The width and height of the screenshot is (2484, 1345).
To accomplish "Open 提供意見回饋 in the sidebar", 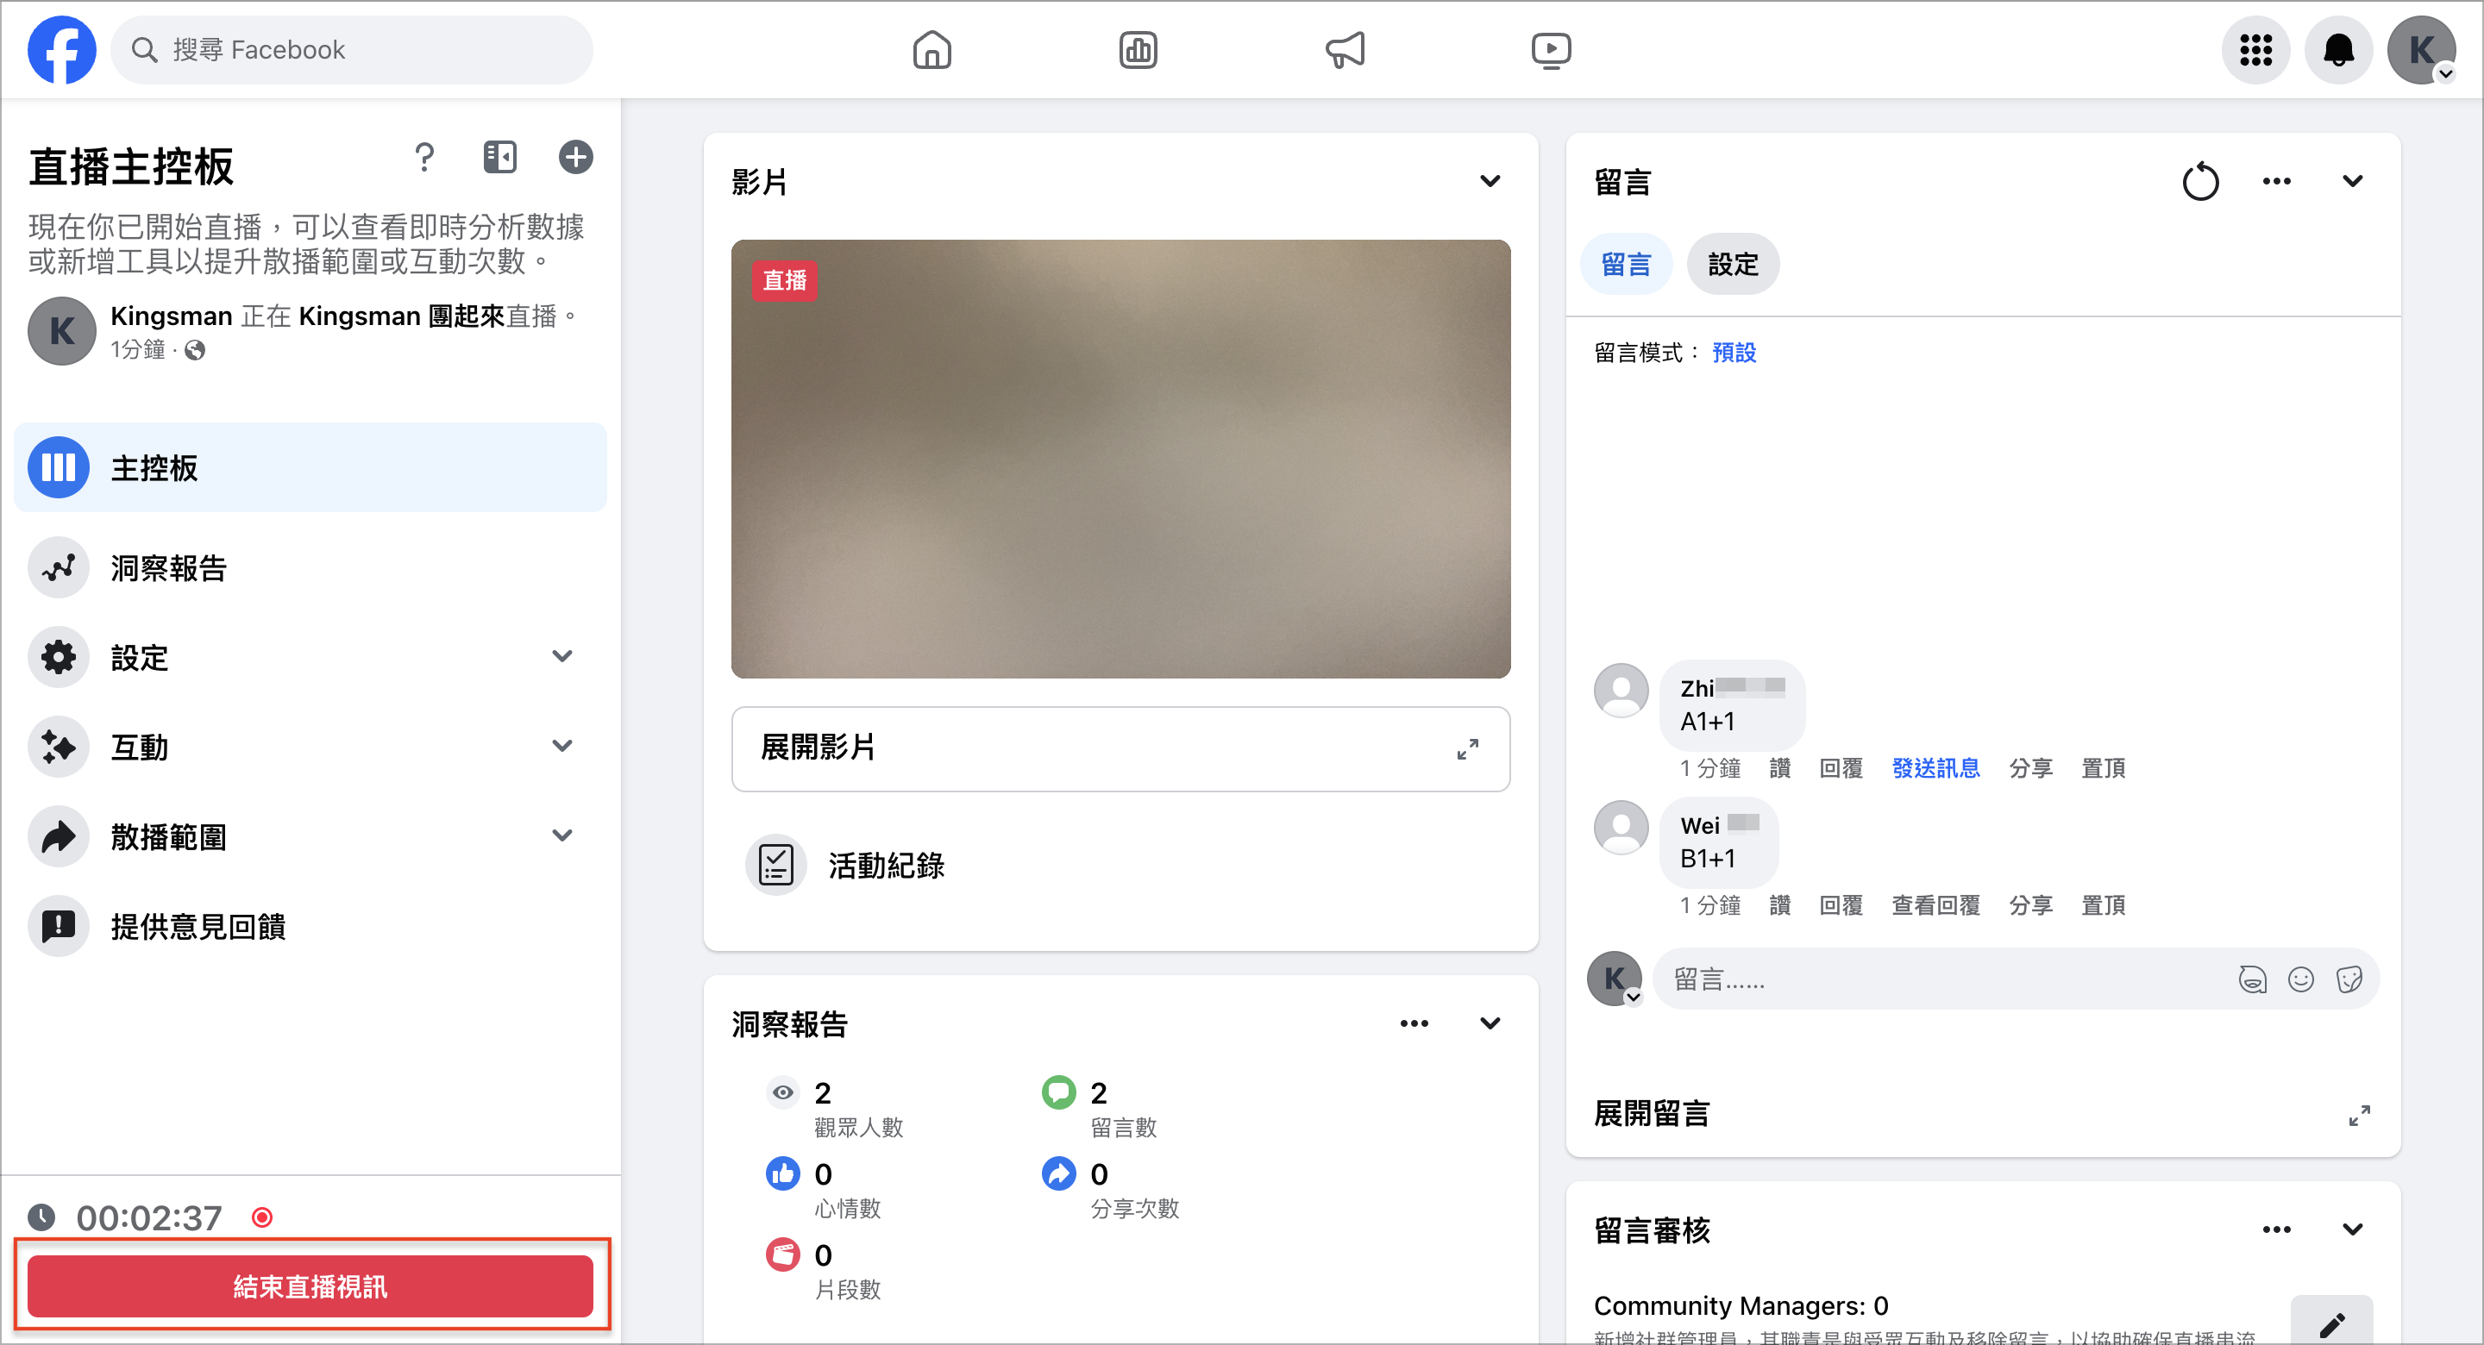I will coord(310,926).
